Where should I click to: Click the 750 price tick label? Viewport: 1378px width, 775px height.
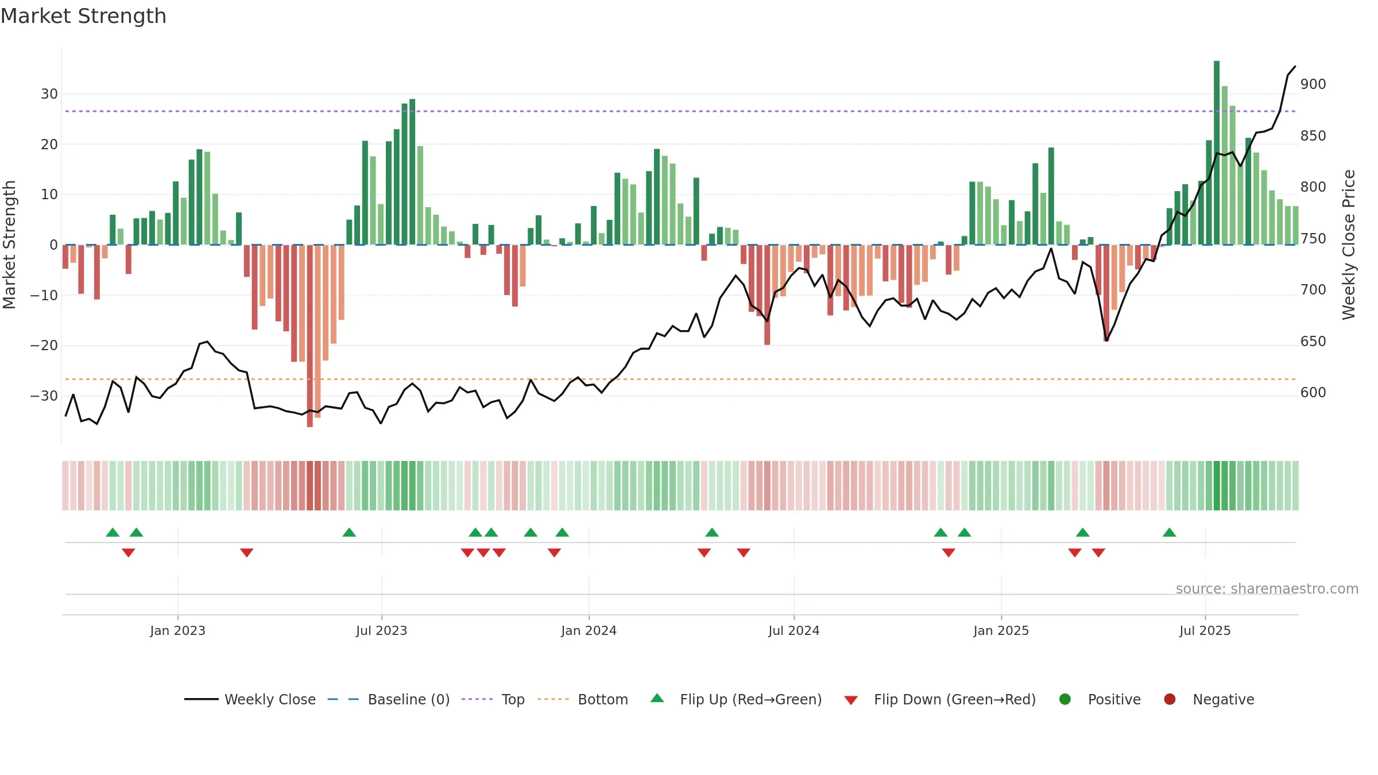(1313, 239)
